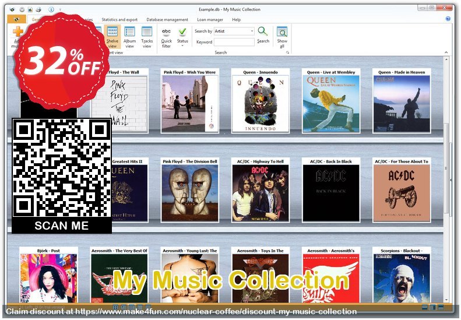Click the disc icon in quick access toolbar
The height and width of the screenshot is (320, 461).
click(22, 9)
